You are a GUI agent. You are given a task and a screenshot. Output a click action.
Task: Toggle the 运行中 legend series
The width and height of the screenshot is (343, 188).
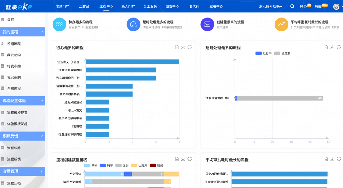coord(264,54)
